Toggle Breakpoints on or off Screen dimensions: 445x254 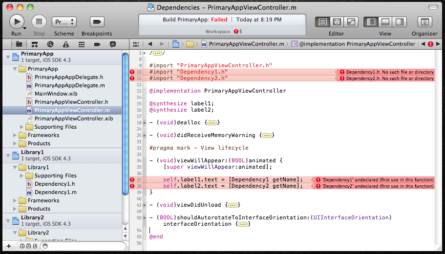pos(97,22)
